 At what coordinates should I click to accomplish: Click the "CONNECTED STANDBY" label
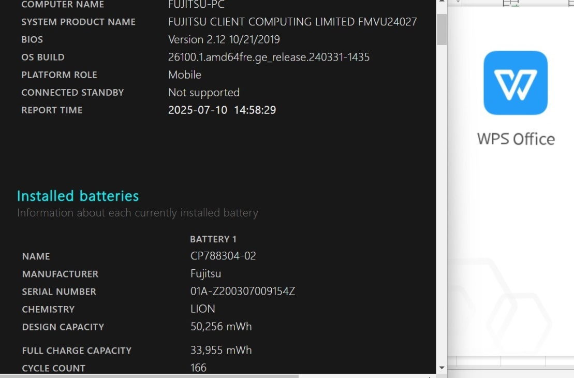coord(72,92)
